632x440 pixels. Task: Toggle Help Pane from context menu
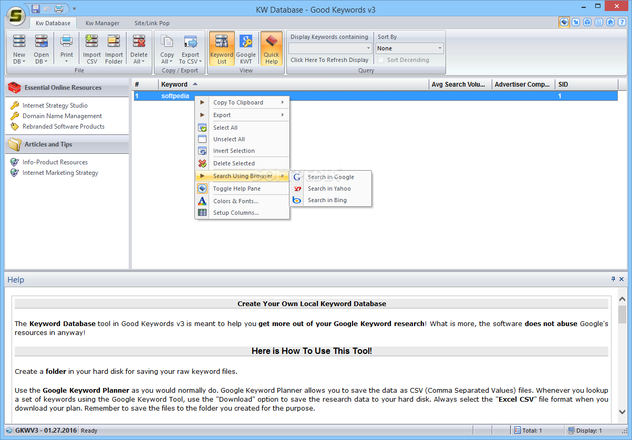tap(242, 188)
